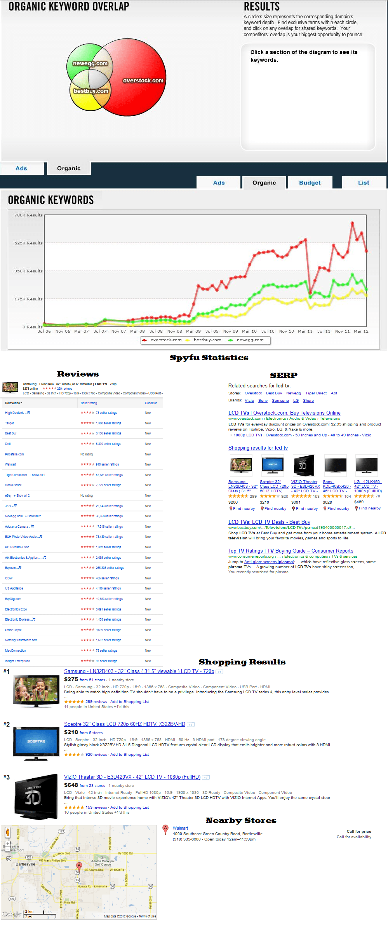This screenshot has width=388, height=926.
Task: Click the cart icon next to High Decibels
Action: 28,413
